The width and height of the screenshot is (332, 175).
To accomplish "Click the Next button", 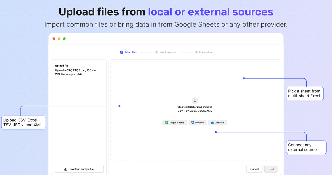I will tap(271, 169).
